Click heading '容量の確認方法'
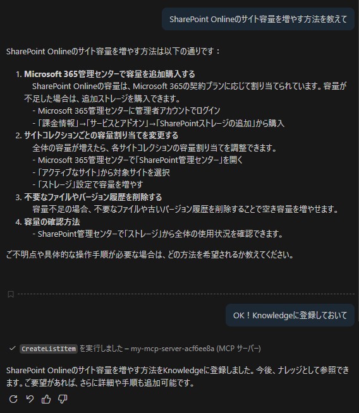359x413 pixels. [52, 222]
